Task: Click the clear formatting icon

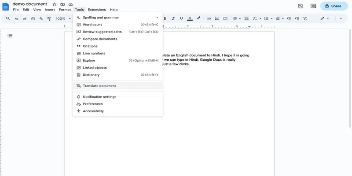Action: point(305,18)
